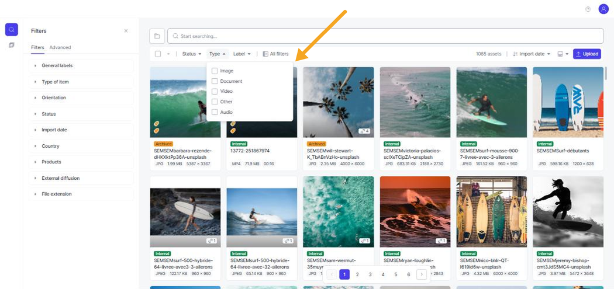Click the Archived tag on SEMSEMbarbara-rezende
614x289 pixels.
click(x=163, y=144)
